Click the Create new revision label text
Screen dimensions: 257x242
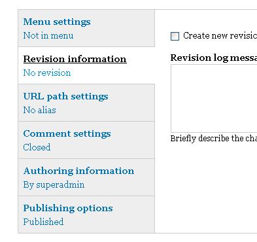(220, 35)
